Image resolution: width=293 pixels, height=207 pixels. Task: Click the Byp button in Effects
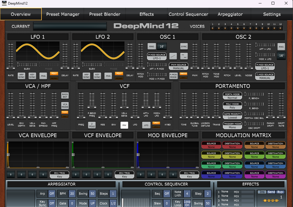pos(280,192)
